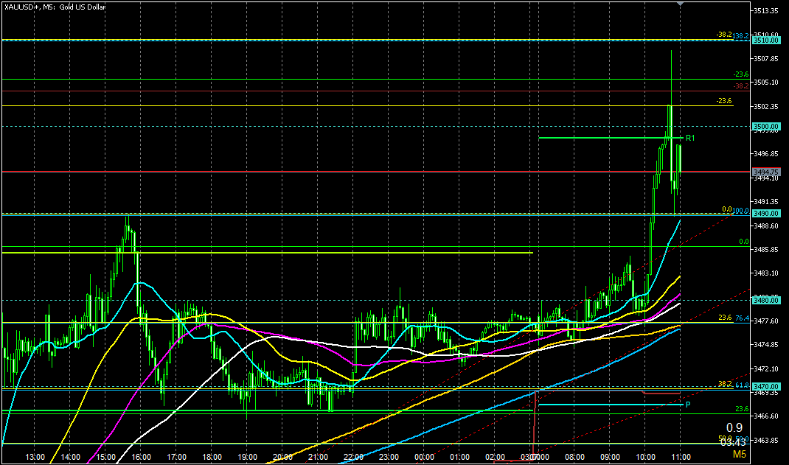Click the 01:00 time axis label

coord(460,457)
